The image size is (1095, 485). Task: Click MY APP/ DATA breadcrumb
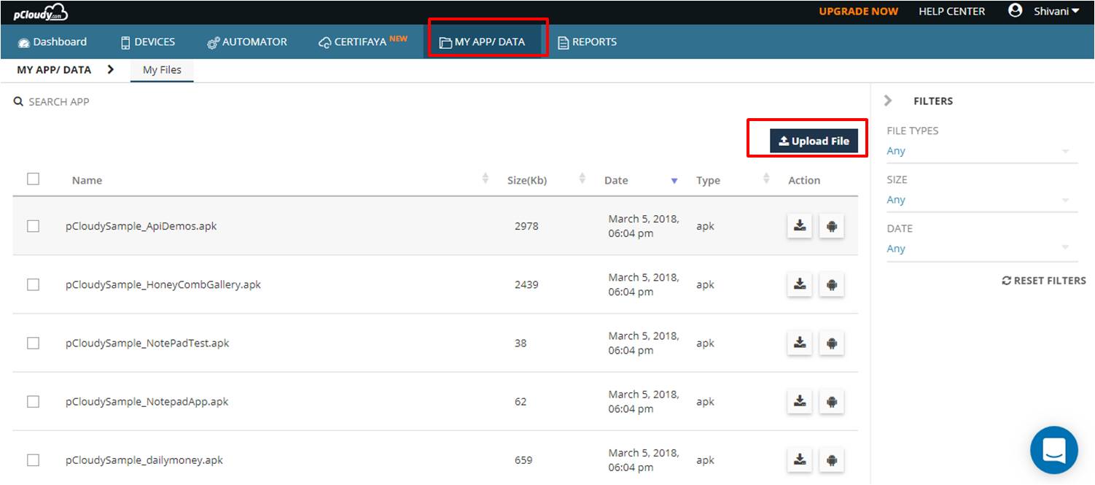(54, 70)
